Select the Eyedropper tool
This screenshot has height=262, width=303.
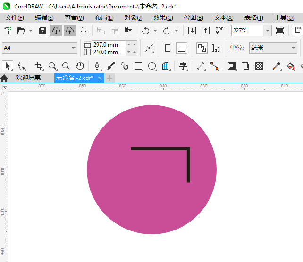click(x=277, y=66)
